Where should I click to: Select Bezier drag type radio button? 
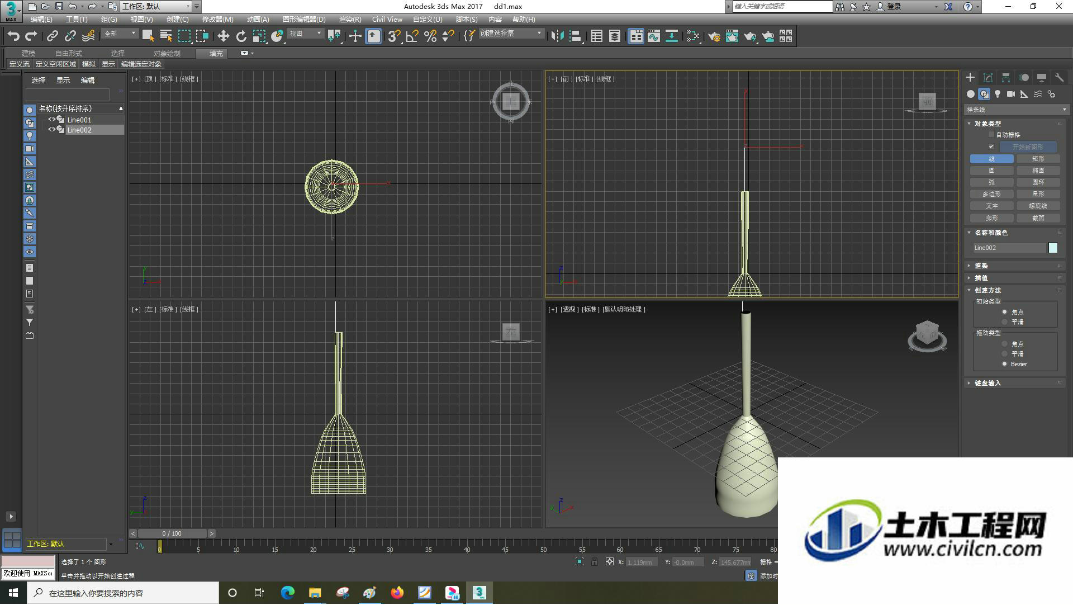pyautogui.click(x=1004, y=364)
